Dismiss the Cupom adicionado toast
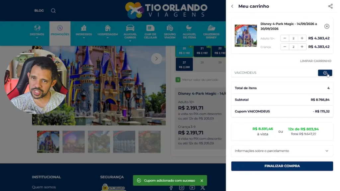The width and height of the screenshot is (340, 191). tap(202, 181)
